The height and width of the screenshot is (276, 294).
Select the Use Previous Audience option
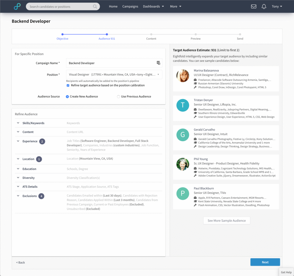tap(118, 96)
